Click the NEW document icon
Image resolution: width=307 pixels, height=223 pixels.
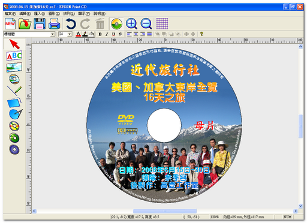point(10,24)
